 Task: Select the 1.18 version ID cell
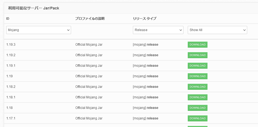click(x=9, y=108)
